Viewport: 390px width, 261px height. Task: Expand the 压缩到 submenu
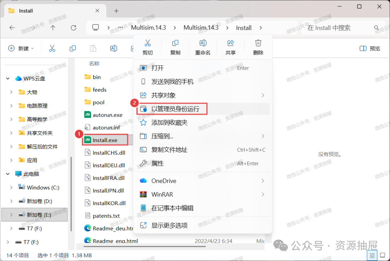pyautogui.click(x=263, y=136)
